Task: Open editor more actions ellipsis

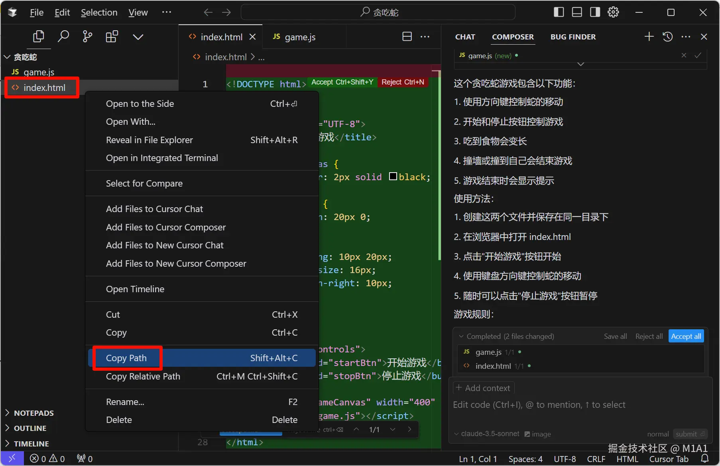Action: (x=425, y=37)
